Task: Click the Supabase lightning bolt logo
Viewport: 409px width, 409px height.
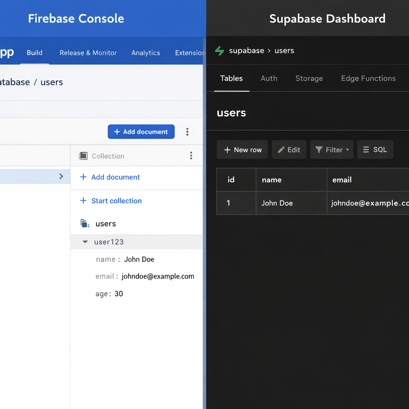Action: tap(219, 51)
